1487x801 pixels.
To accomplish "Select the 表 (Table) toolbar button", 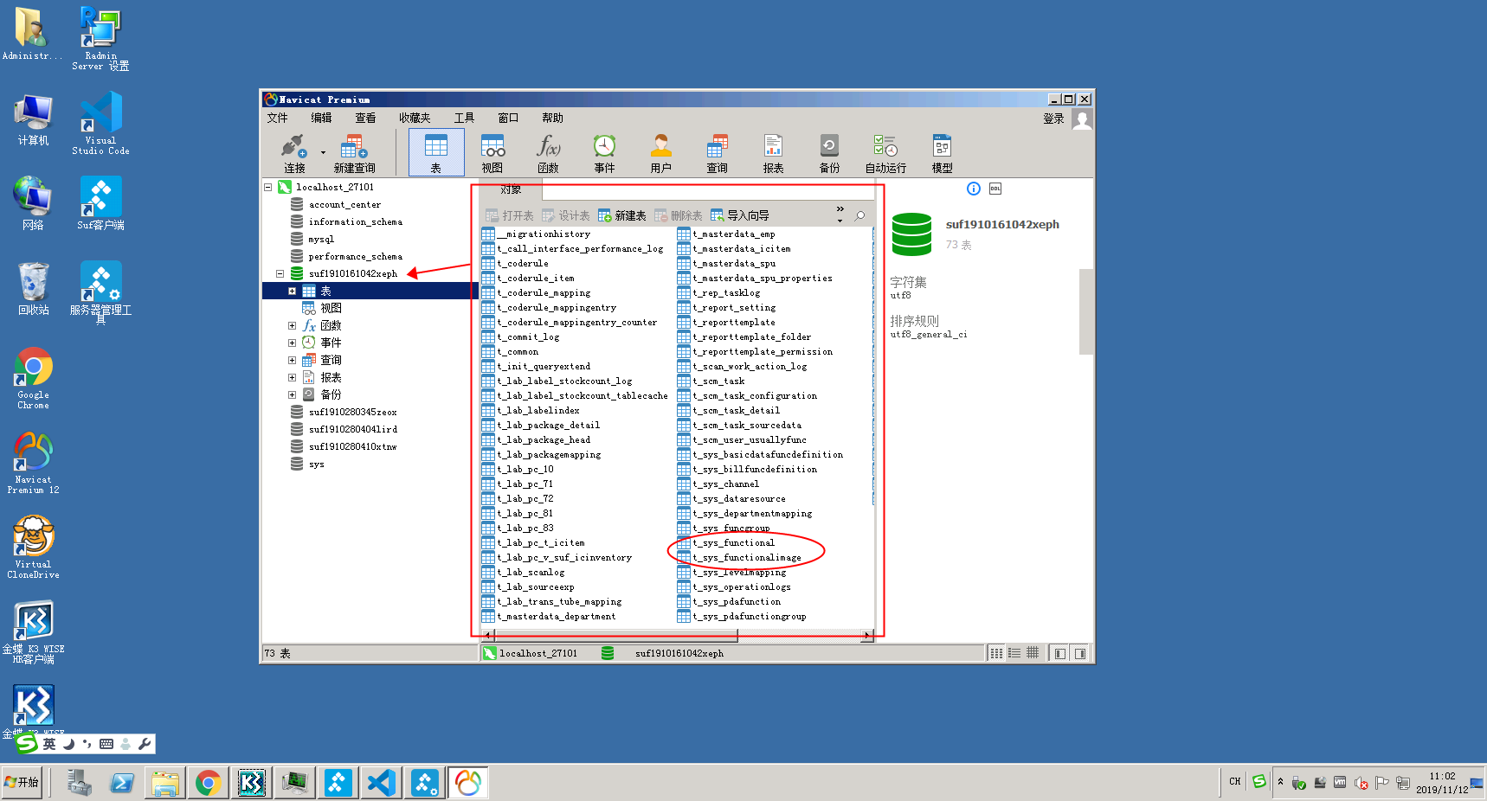I will [436, 153].
